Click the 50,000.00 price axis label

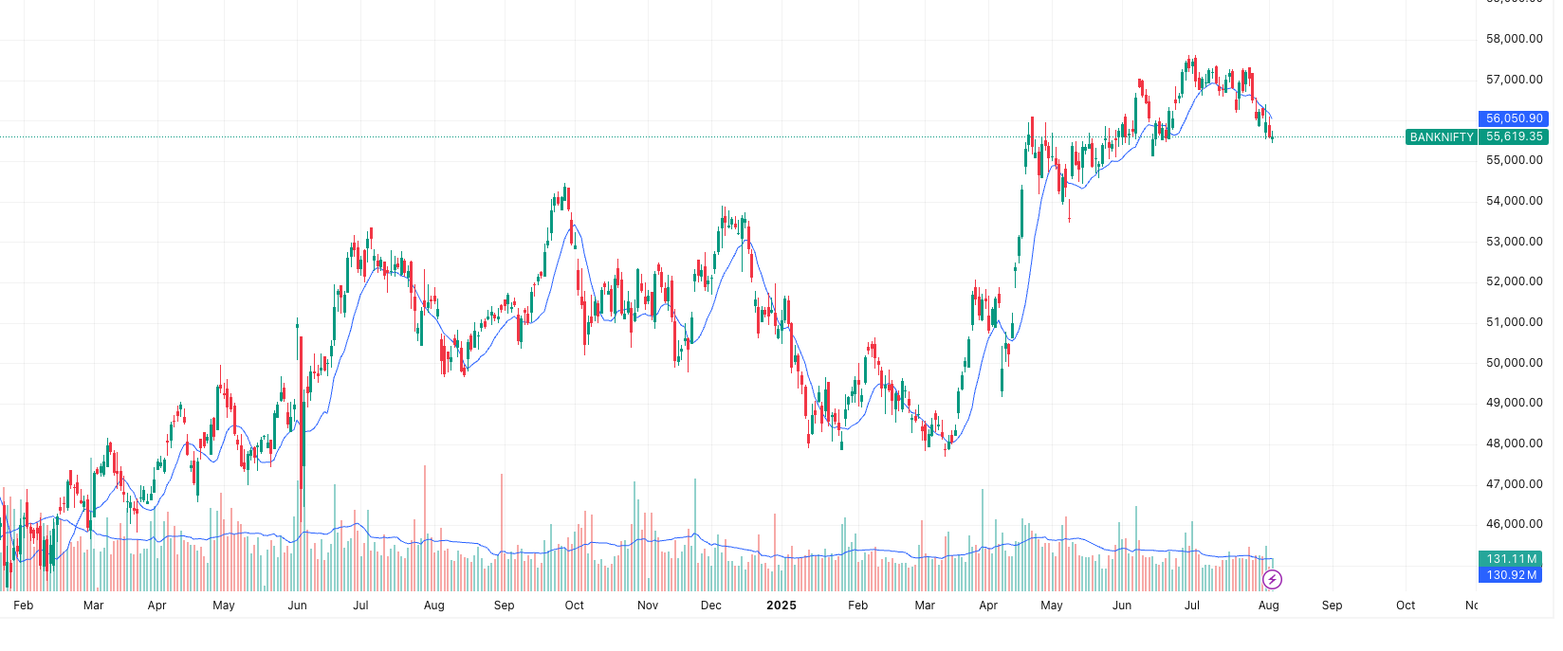tap(1514, 363)
